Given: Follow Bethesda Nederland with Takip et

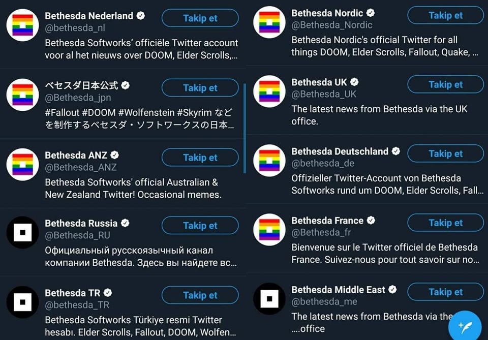Looking at the screenshot, I should 200,18.
